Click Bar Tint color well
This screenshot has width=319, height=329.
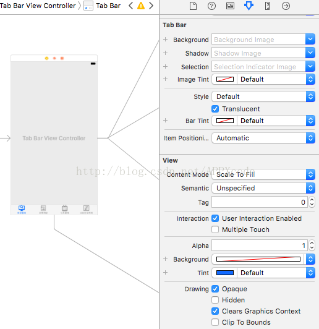(225, 121)
